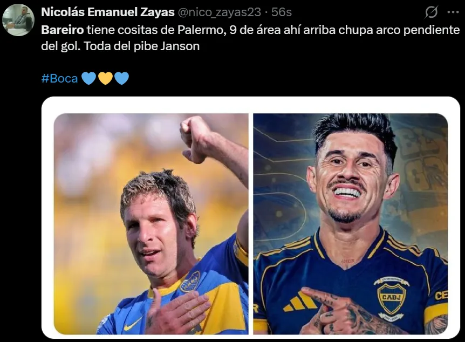Click the last blue heart emoji

(x=121, y=78)
